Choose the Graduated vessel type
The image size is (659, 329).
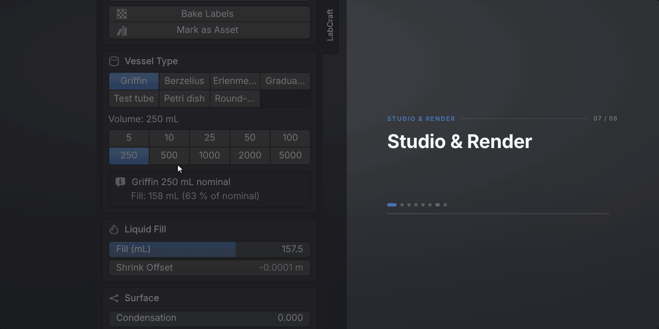(285, 81)
